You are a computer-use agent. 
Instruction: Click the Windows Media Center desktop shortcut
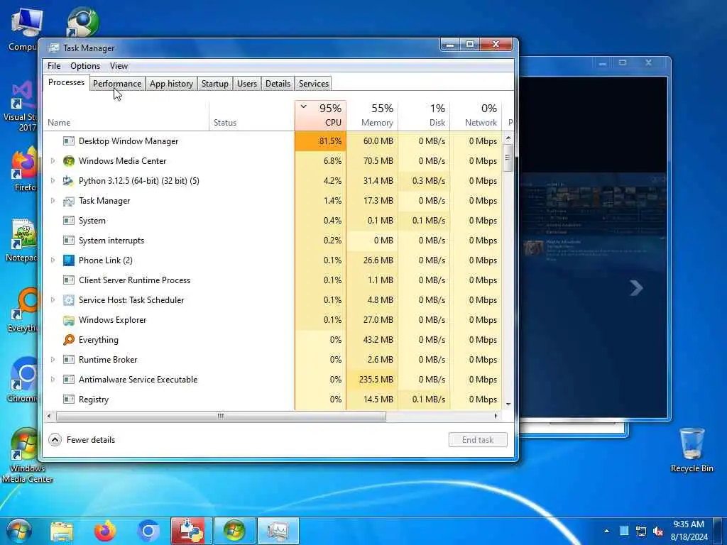tap(26, 455)
